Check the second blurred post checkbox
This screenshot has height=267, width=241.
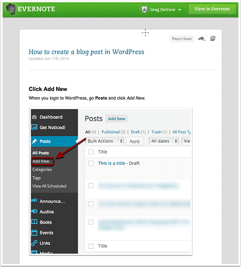pos(91,204)
